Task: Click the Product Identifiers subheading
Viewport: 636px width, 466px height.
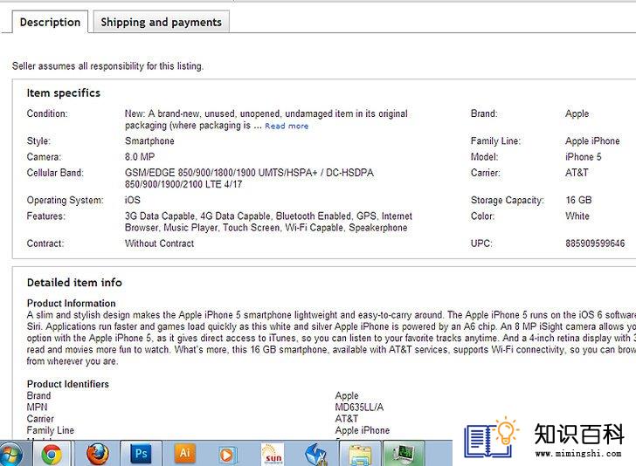Action: pos(68,384)
